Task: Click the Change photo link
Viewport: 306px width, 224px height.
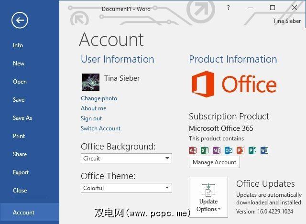Action: click(x=99, y=98)
